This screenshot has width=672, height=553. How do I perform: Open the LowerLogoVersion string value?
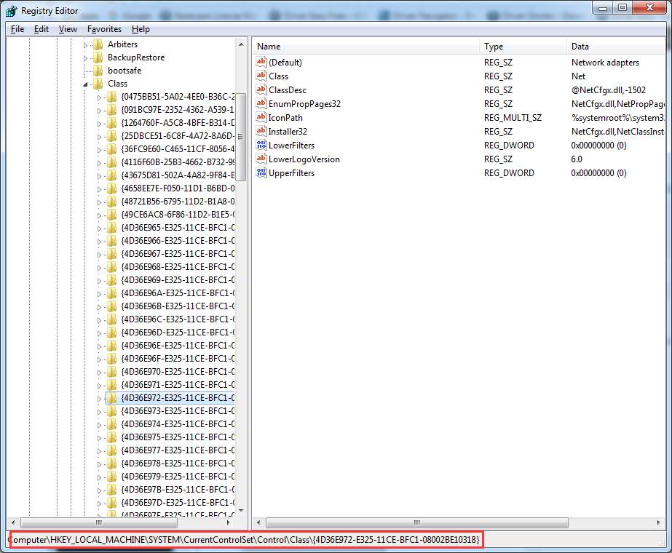301,159
